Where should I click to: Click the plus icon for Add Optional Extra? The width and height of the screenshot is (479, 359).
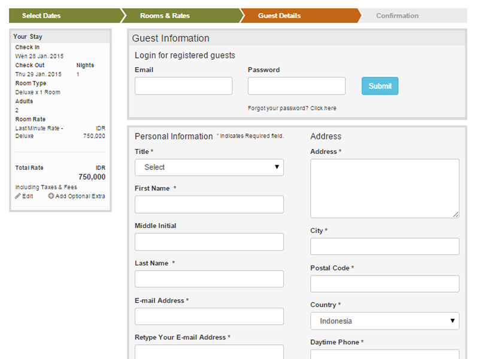[x=51, y=196]
